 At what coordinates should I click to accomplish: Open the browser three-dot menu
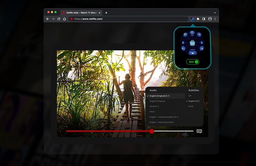pos(215,19)
